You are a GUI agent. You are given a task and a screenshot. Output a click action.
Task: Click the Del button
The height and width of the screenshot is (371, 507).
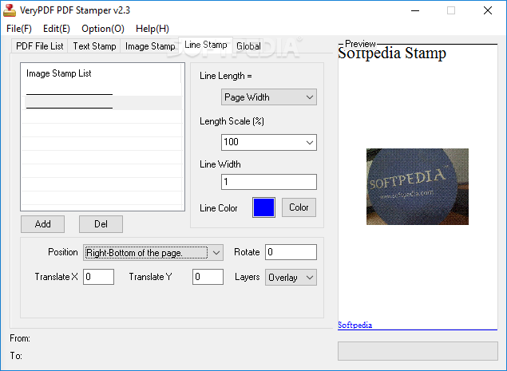(x=101, y=224)
